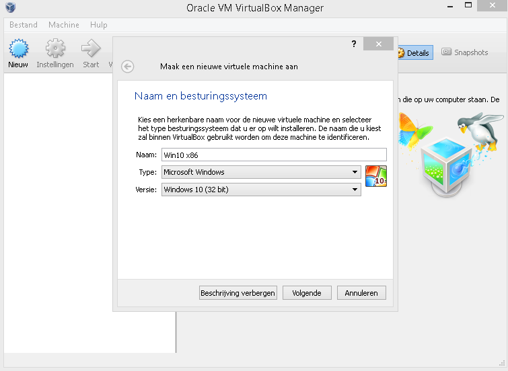Click the Windows 10 OS type icon
This screenshot has height=371, width=508.
click(x=376, y=176)
